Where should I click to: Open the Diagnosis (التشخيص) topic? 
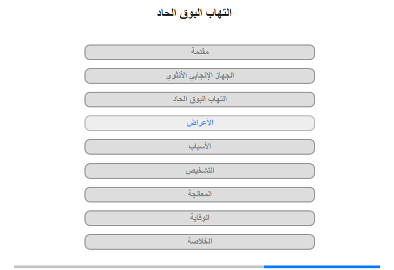[x=200, y=170]
